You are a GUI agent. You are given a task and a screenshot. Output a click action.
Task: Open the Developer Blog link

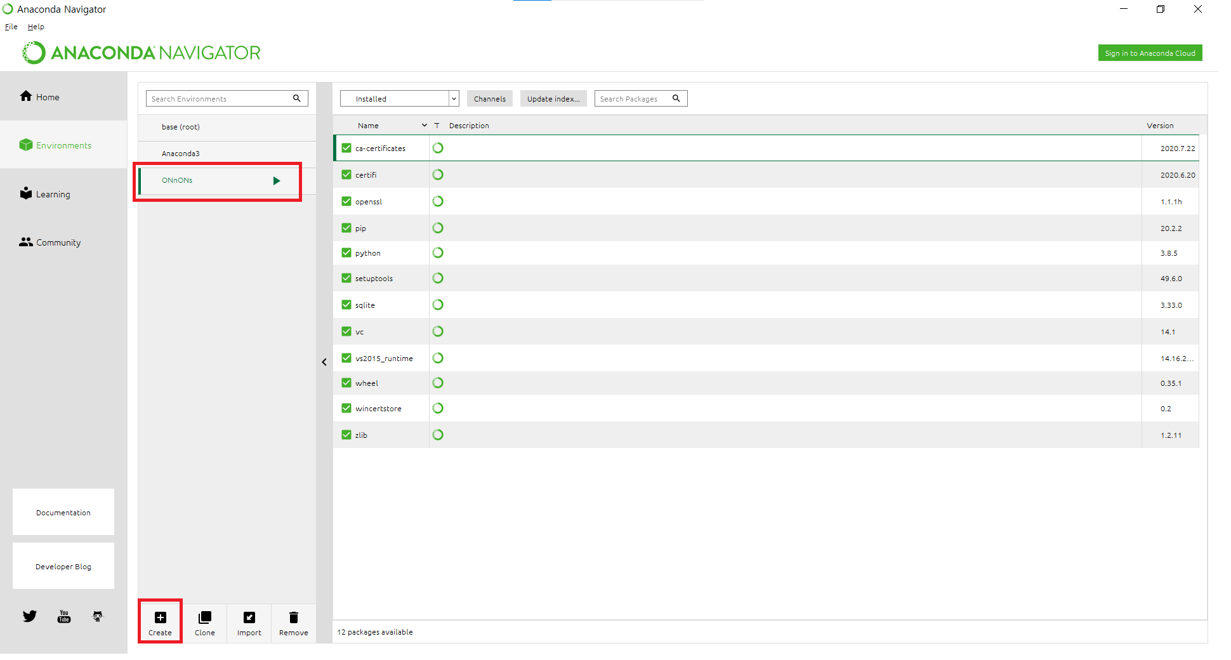63,566
